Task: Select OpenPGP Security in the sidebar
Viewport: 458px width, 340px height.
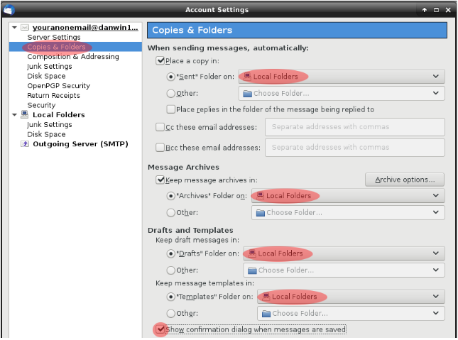Action: [x=58, y=85]
